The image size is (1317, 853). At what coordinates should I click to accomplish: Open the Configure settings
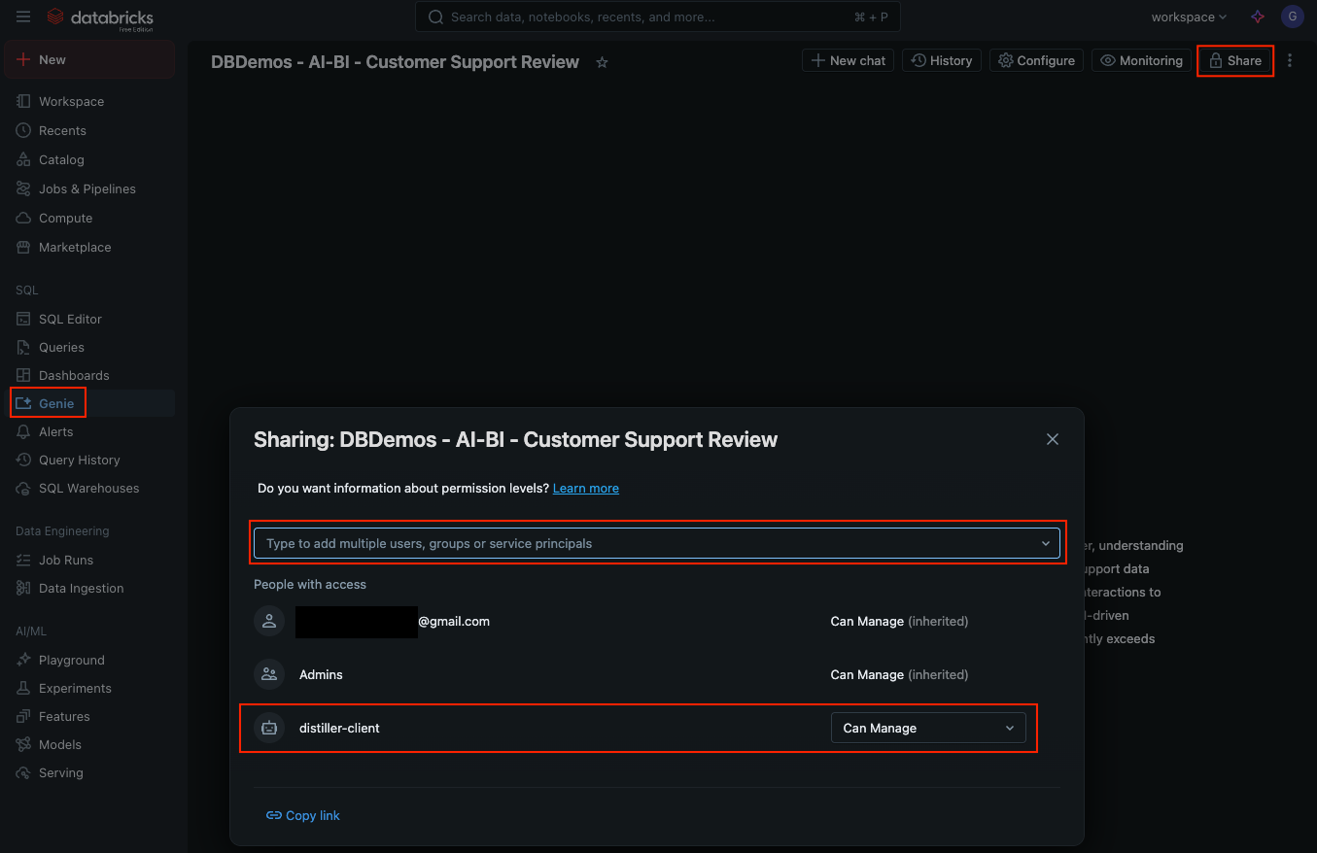(1036, 60)
